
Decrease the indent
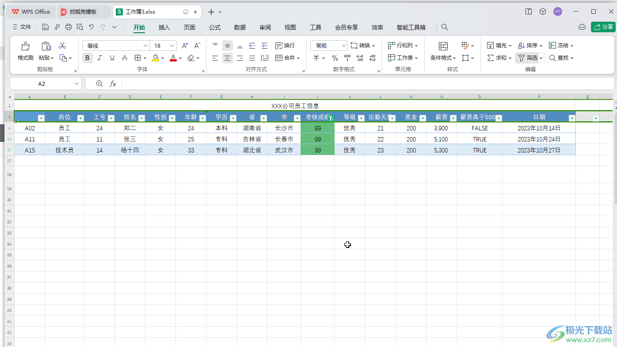pos(252,46)
